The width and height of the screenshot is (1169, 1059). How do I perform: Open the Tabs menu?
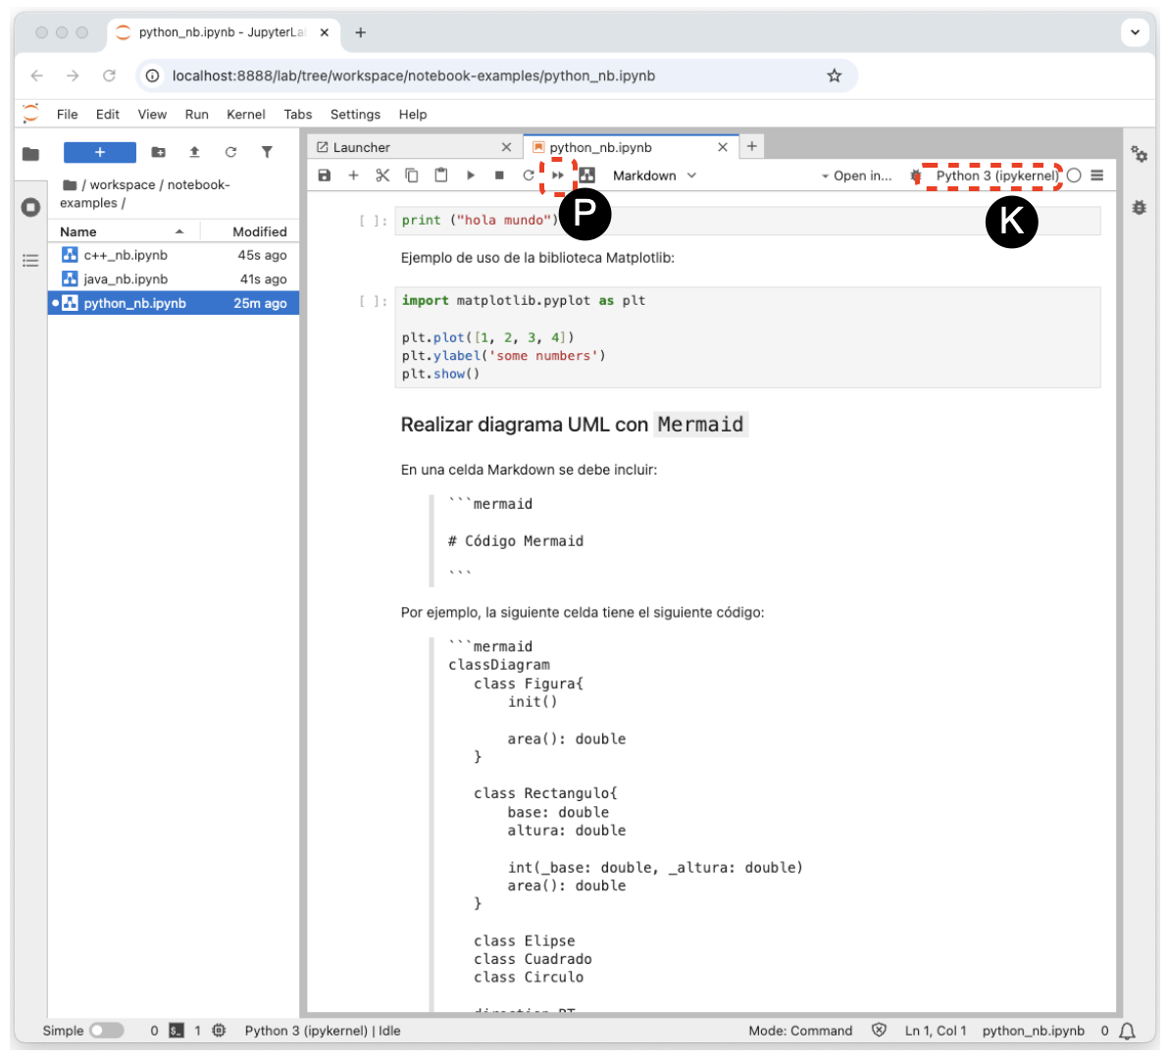click(x=297, y=114)
